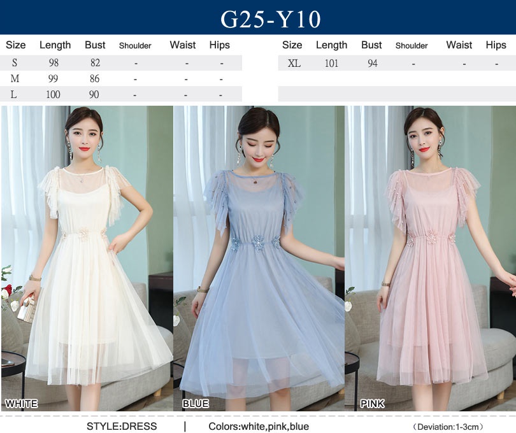Click length value 99 for size M
This screenshot has width=516, height=433.
pyautogui.click(x=53, y=78)
